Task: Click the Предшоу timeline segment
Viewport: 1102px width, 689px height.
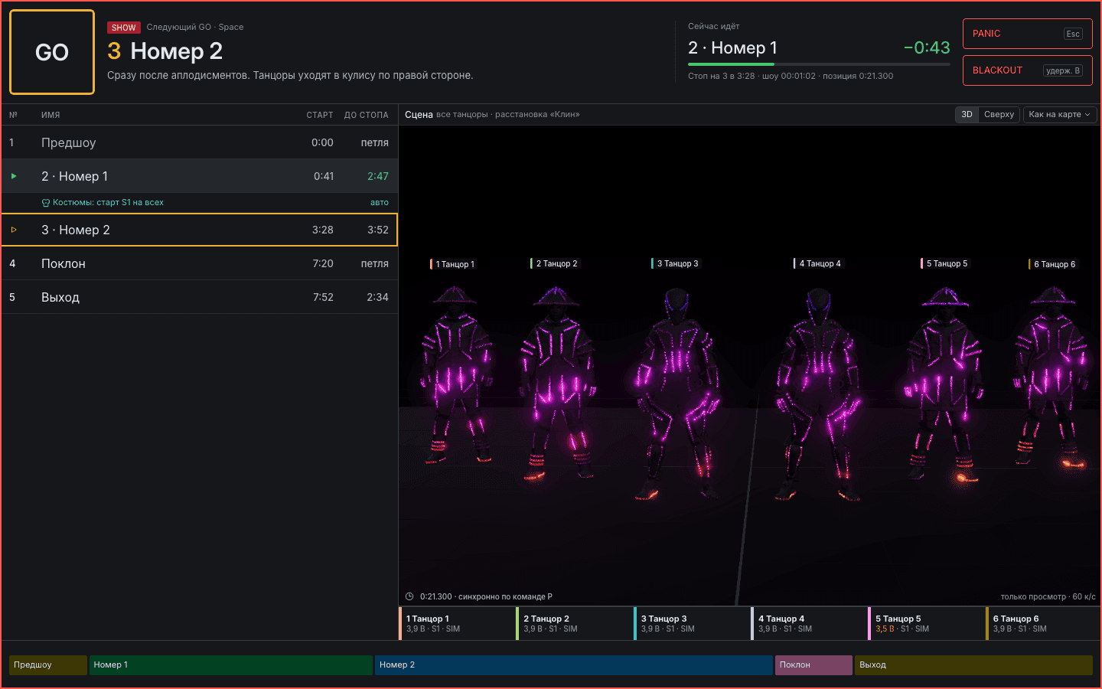Action: tap(48, 665)
